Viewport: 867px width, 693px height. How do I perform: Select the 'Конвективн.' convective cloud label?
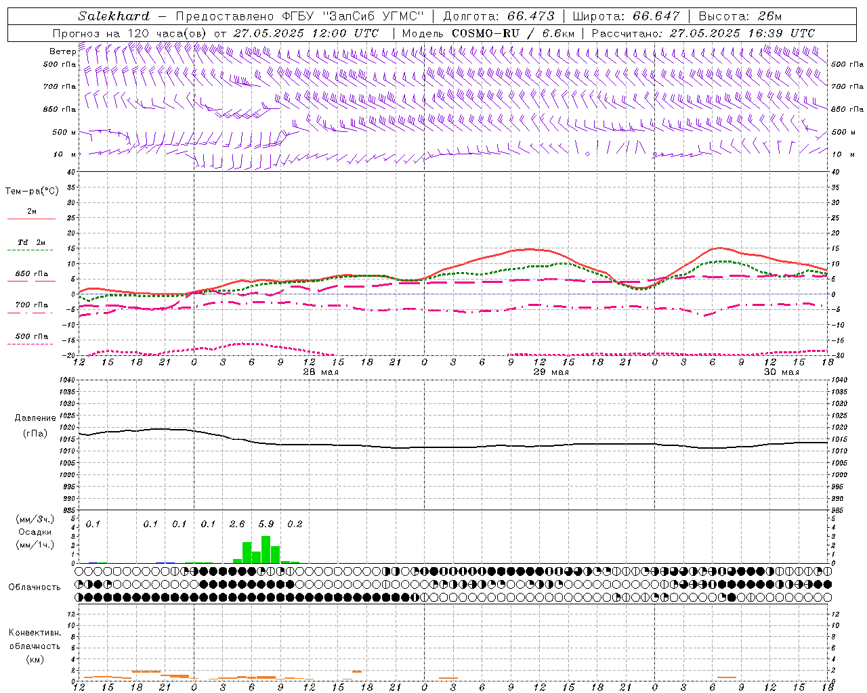click(35, 633)
